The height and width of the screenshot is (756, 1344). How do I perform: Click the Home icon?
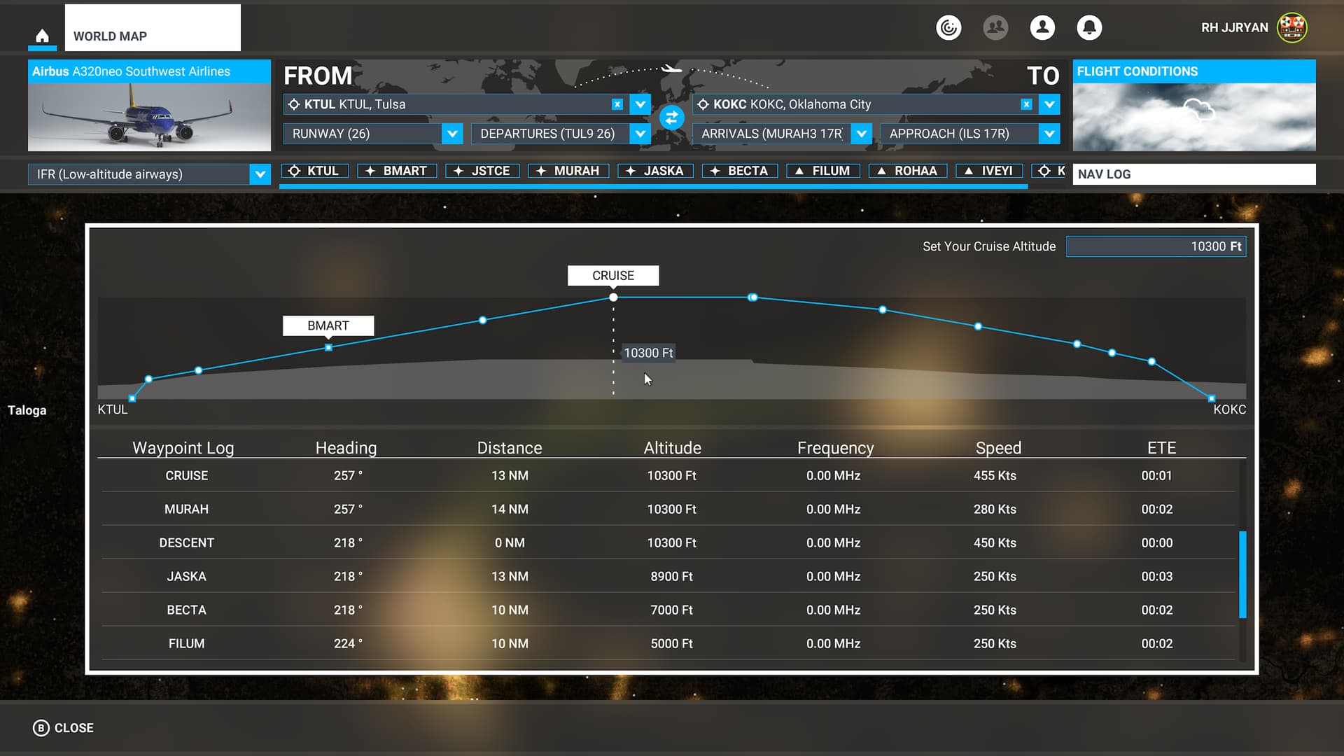(x=42, y=36)
